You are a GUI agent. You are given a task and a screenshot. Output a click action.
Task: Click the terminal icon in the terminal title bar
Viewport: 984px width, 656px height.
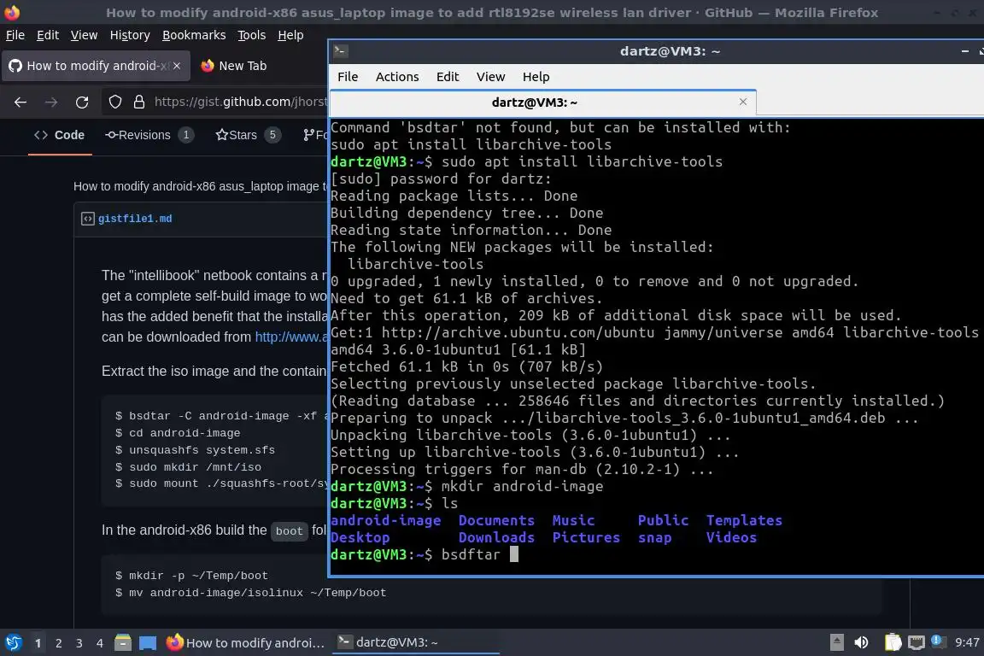pyautogui.click(x=341, y=51)
